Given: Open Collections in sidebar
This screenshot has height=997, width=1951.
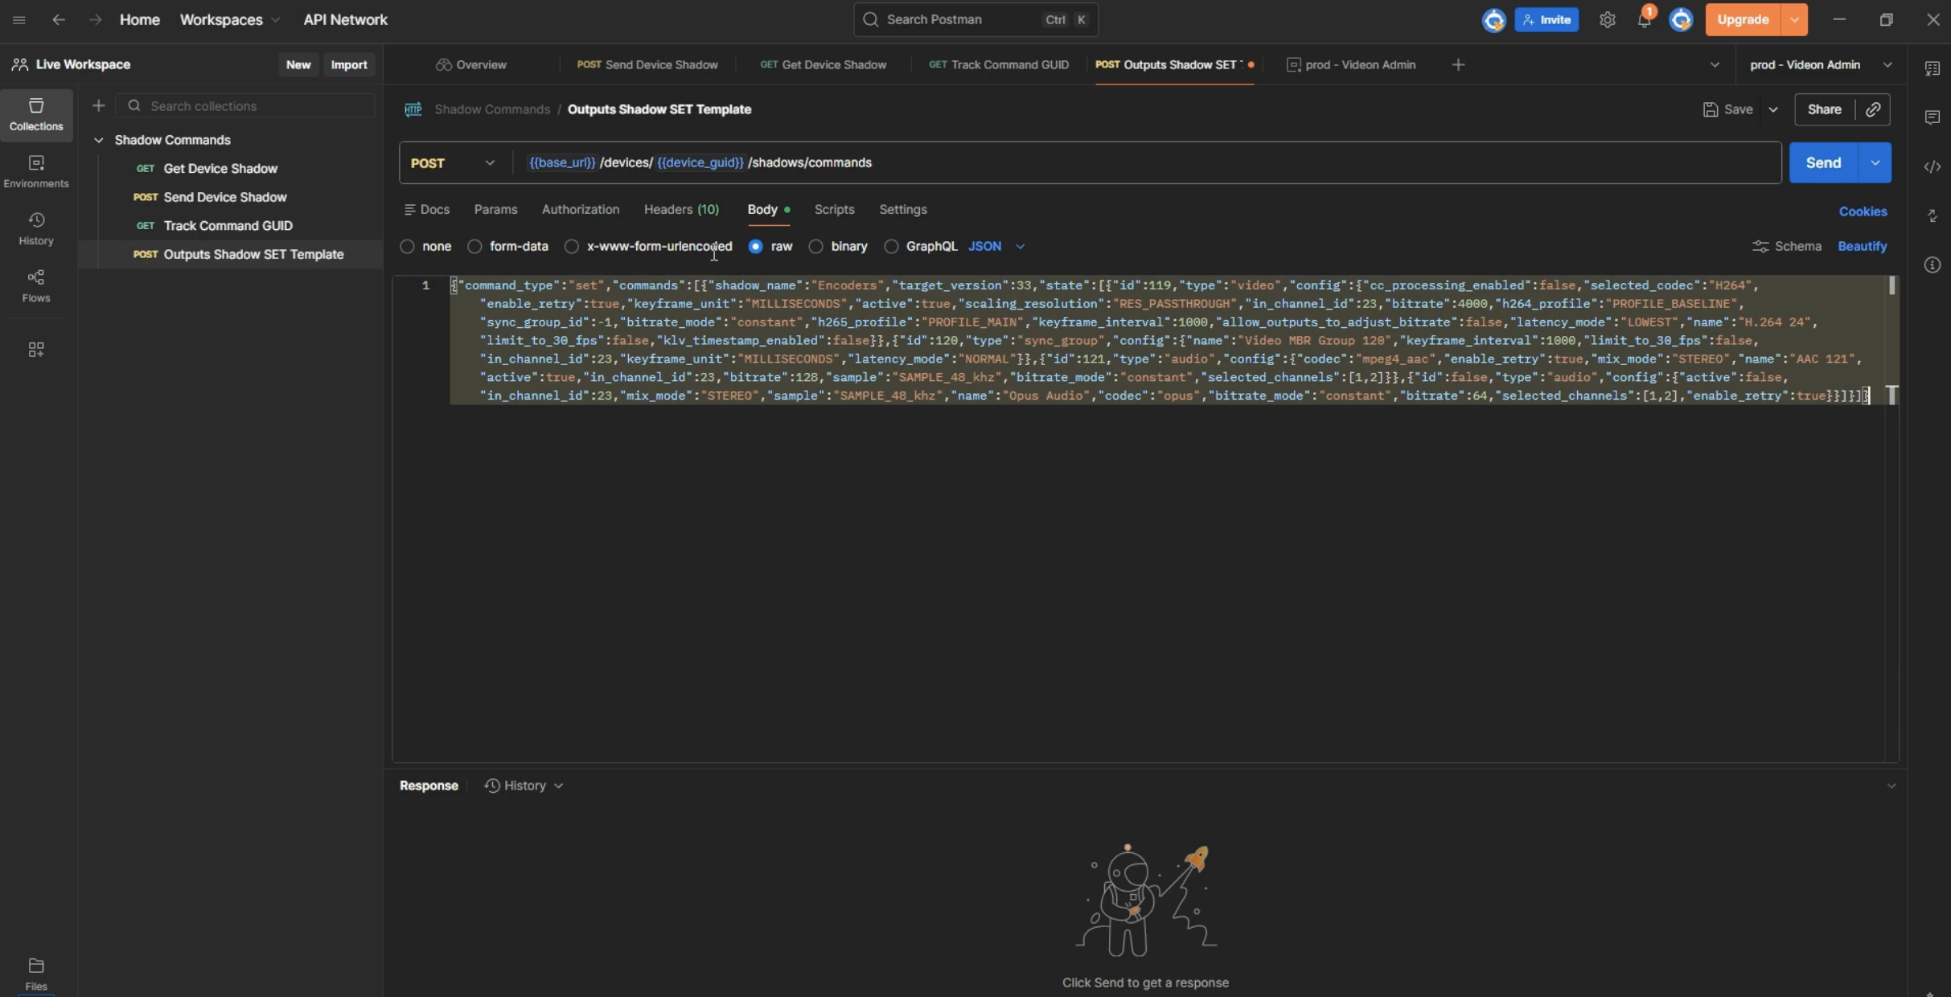Looking at the screenshot, I should [x=36, y=114].
